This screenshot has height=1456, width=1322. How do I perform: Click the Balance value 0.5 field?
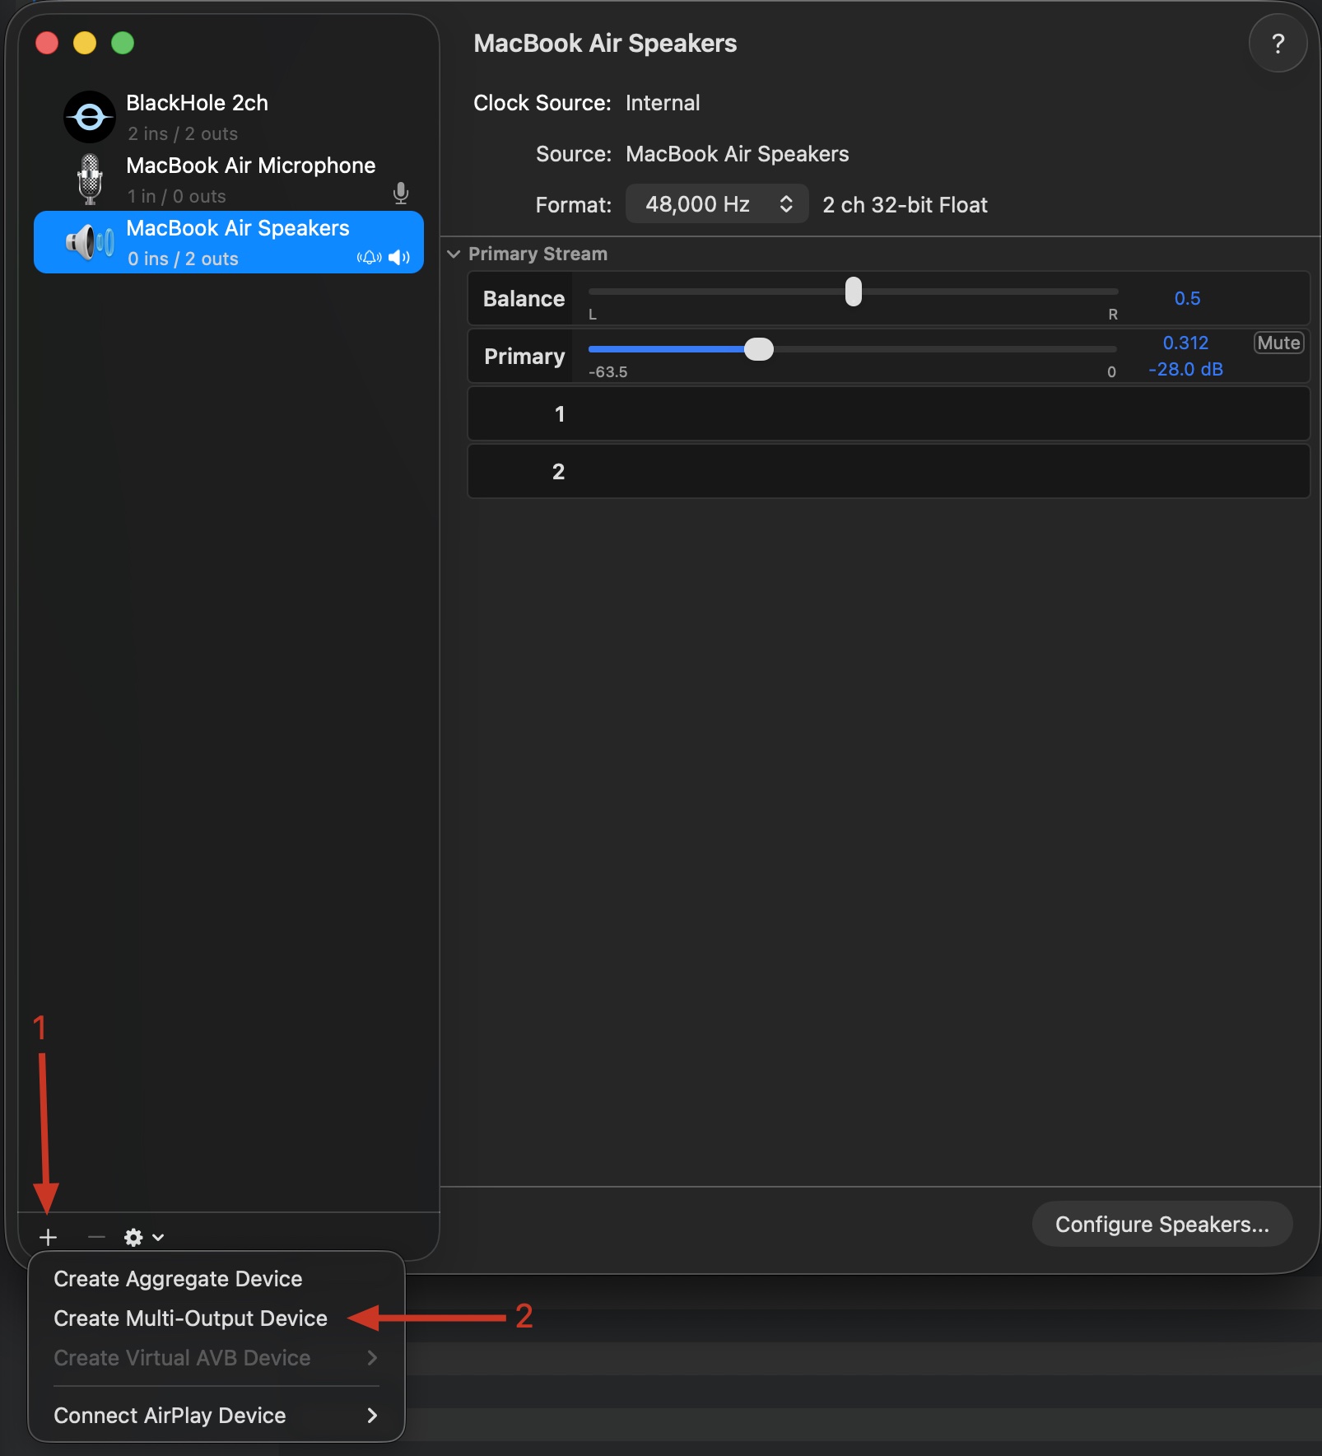coord(1187,298)
